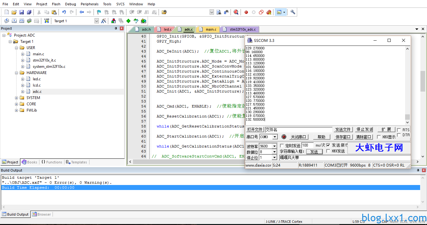Open the data bits dropdown showing 8

click(x=274, y=152)
